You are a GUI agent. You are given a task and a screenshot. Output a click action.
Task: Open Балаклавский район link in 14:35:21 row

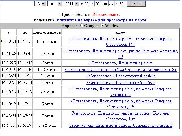pyautogui.click(x=120, y=76)
